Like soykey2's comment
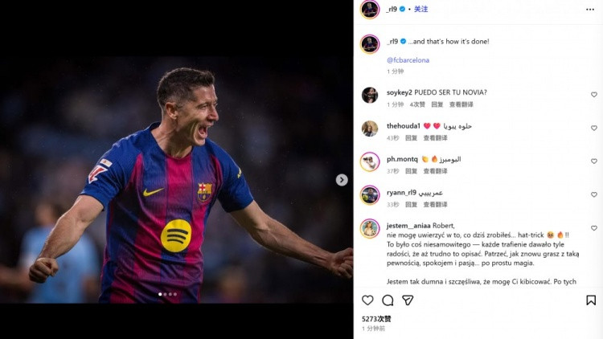Viewport: 603px width, 339px height. click(594, 95)
